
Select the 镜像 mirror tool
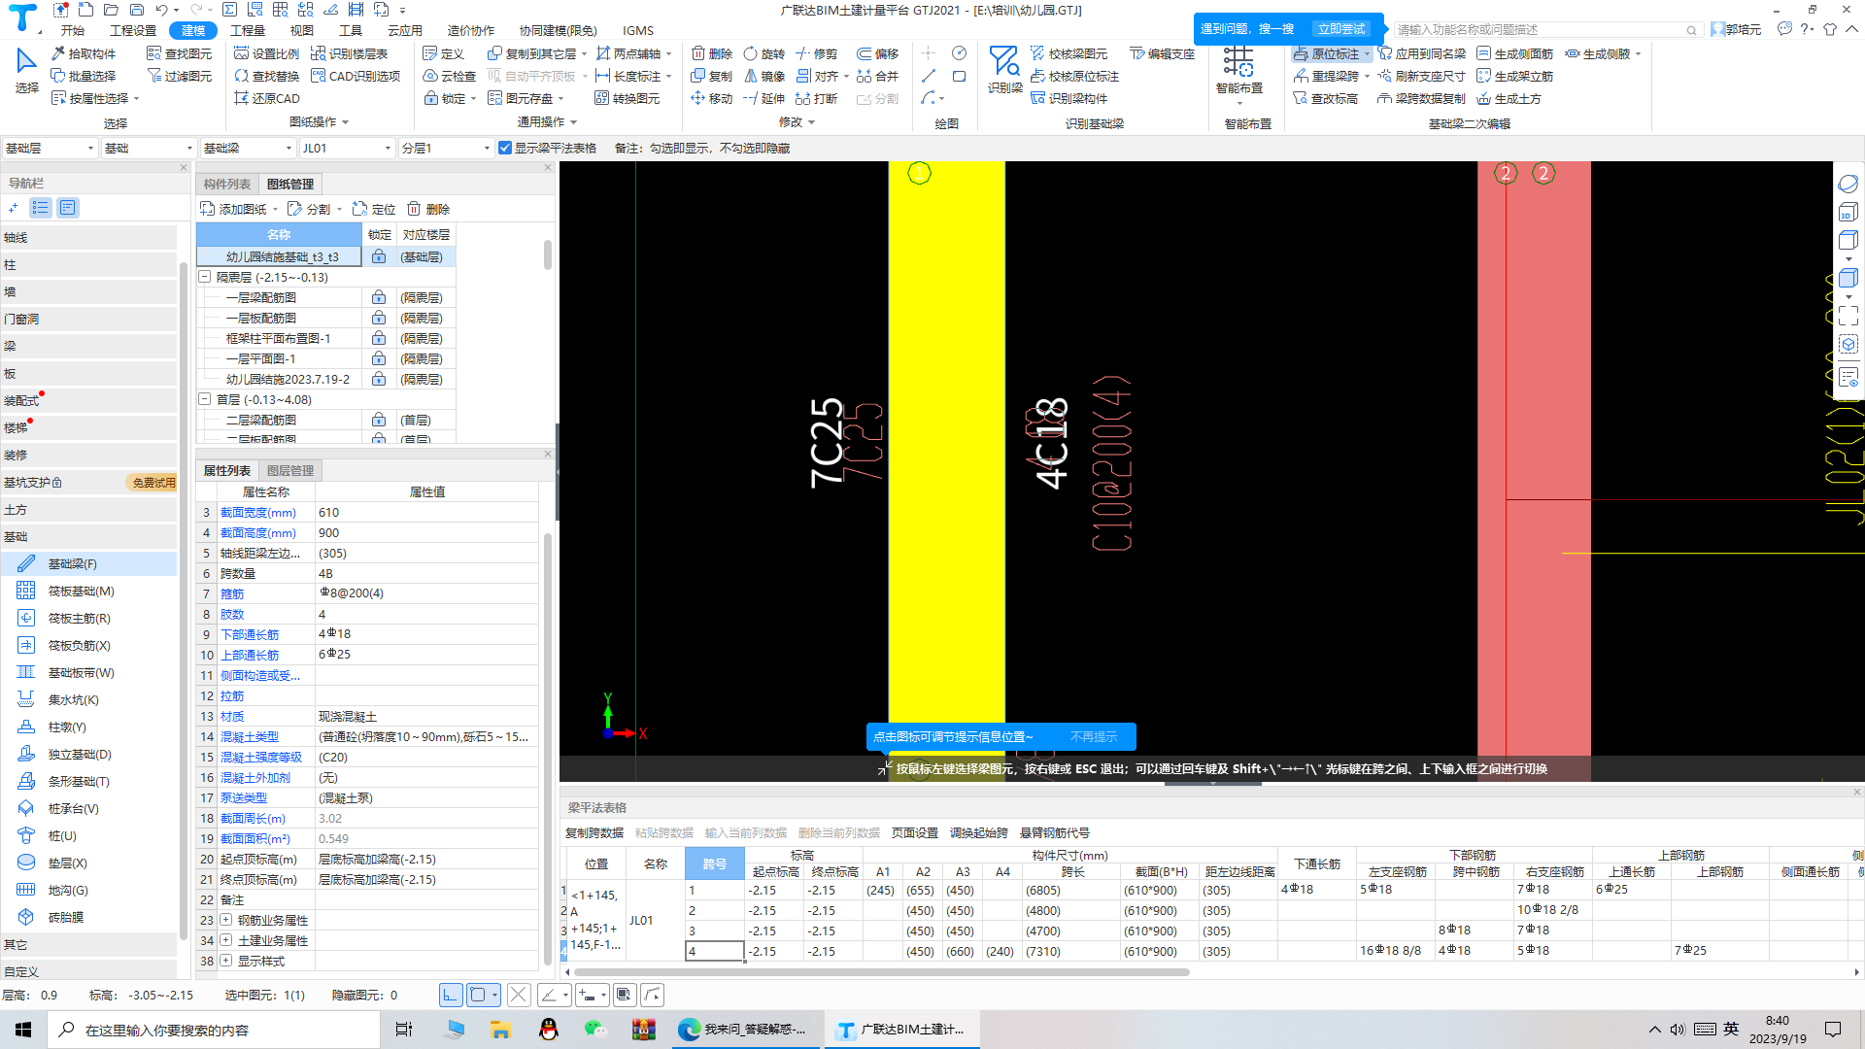coord(764,76)
